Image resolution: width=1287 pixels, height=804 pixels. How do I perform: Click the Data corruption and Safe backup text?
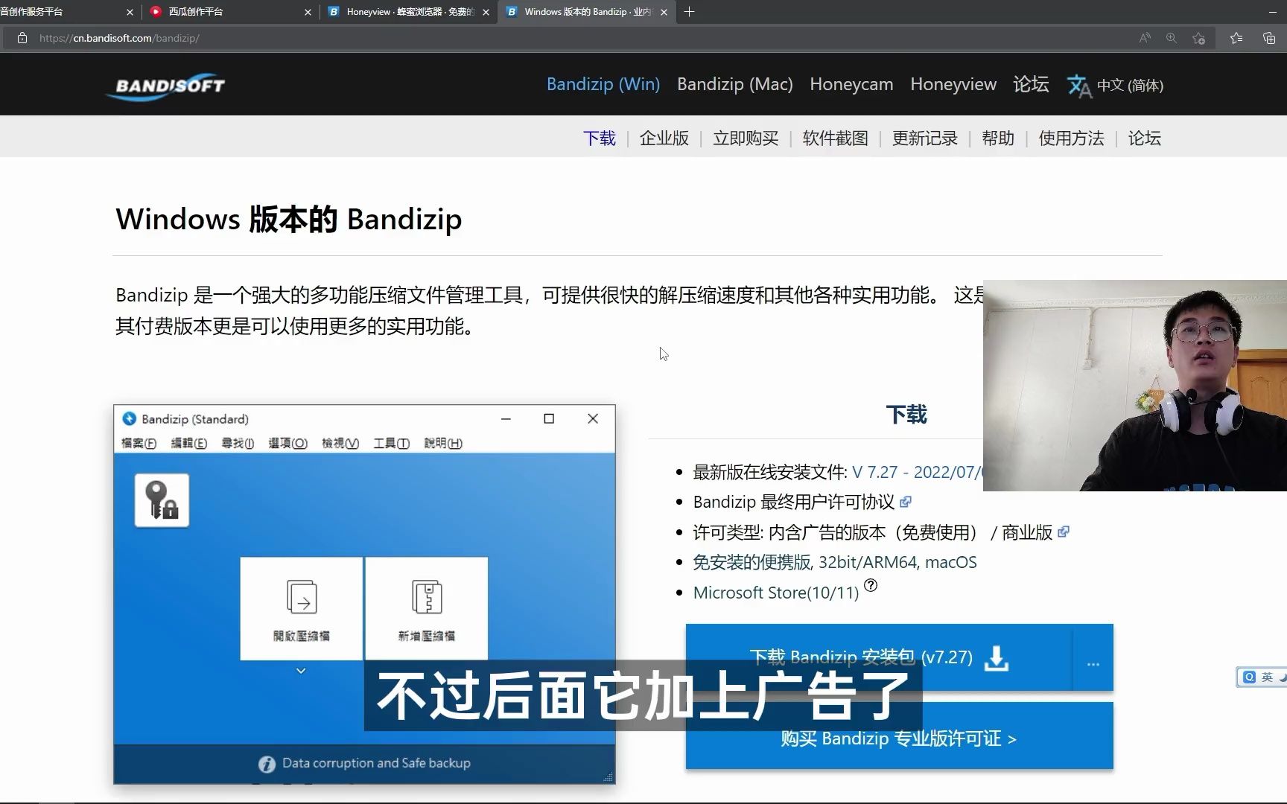[x=376, y=763]
